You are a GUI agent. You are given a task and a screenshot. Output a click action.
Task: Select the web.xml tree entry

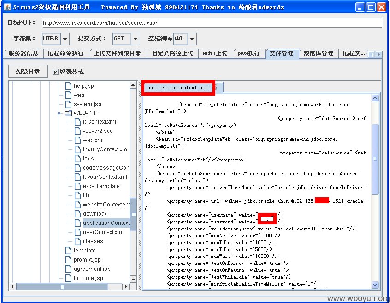93,140
